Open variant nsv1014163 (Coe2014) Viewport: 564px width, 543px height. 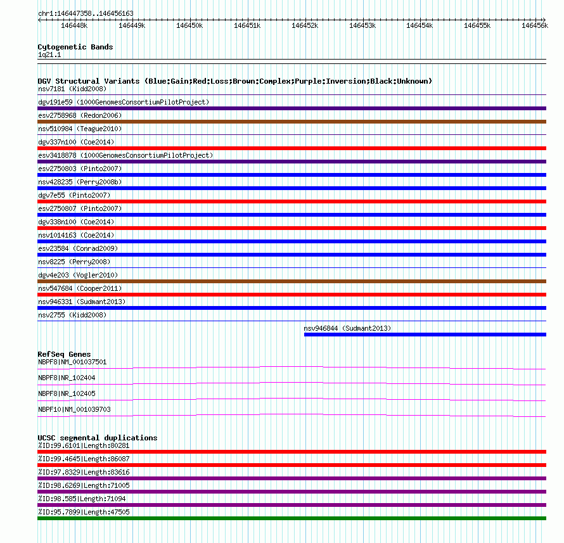76,235
